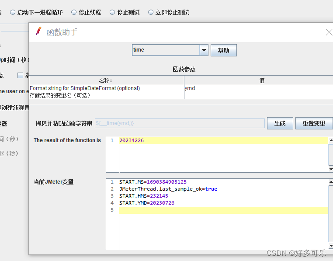Click the function string field ${__time(ymd,)}
The image size is (333, 261).
pyautogui.click(x=180, y=123)
